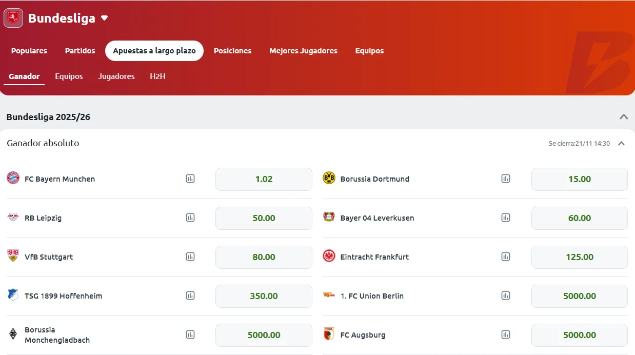The image size is (635, 355).
Task: Open statistics for FC Augsburg
Action: point(506,334)
